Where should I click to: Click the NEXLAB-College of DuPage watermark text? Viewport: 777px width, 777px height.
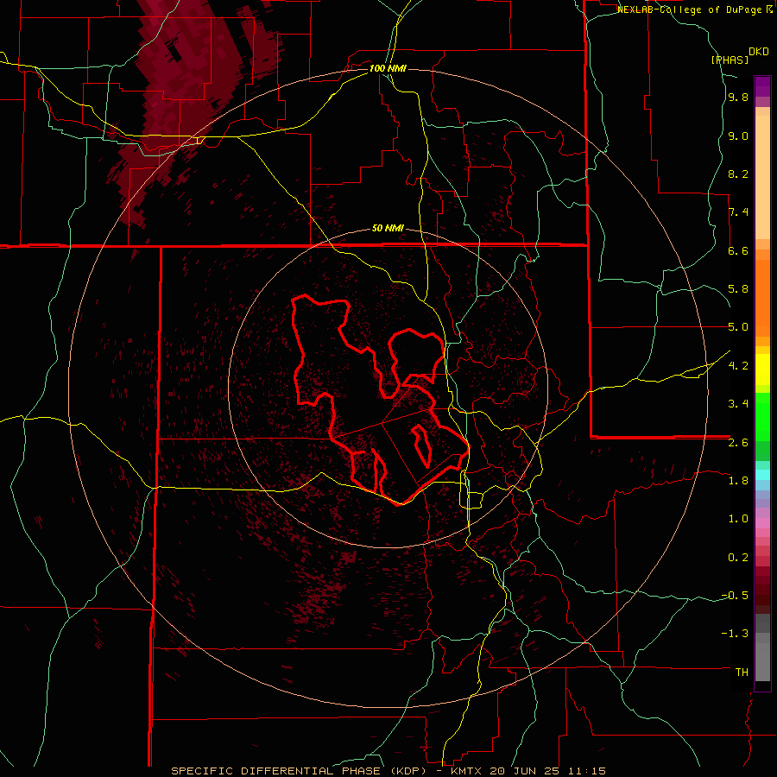click(x=691, y=9)
